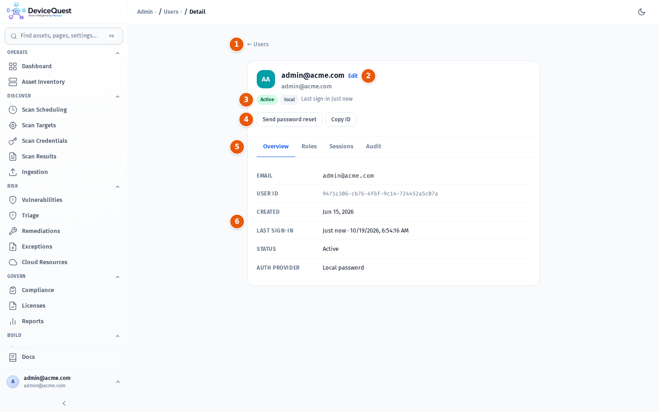Click the Scan Credentials key icon
This screenshot has width=659, height=412.
tap(13, 141)
